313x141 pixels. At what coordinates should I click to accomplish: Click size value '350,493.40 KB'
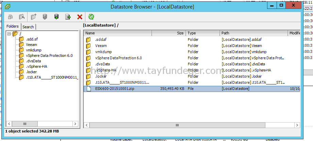(x=172, y=89)
